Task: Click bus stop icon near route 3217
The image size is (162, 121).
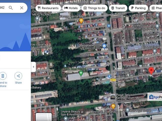Action: coord(109,76)
